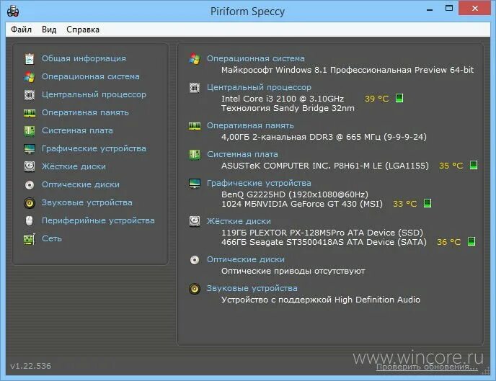496x381 pixels.
Task: Click the network card icon in sidebar
Action: tap(30, 239)
